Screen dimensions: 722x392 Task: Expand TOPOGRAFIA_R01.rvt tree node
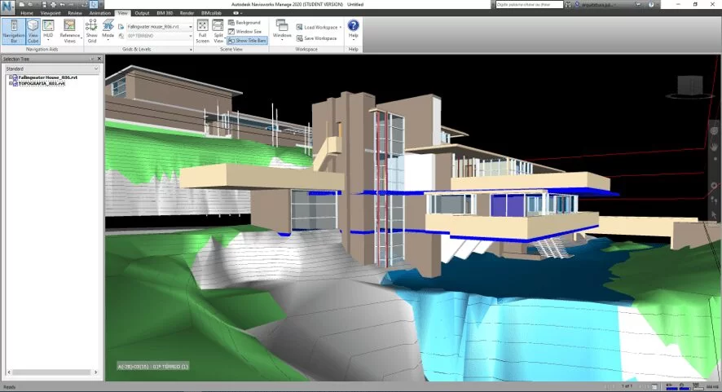pyautogui.click(x=10, y=83)
